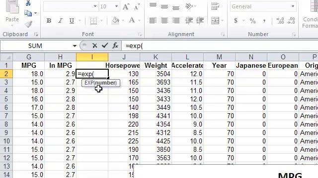The image size is (318, 178).
Task: Open the font size dropdown
Action: tap(116, 6)
